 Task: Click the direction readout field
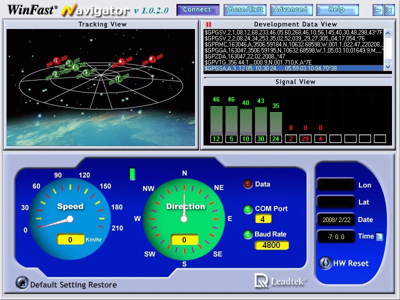point(184,239)
